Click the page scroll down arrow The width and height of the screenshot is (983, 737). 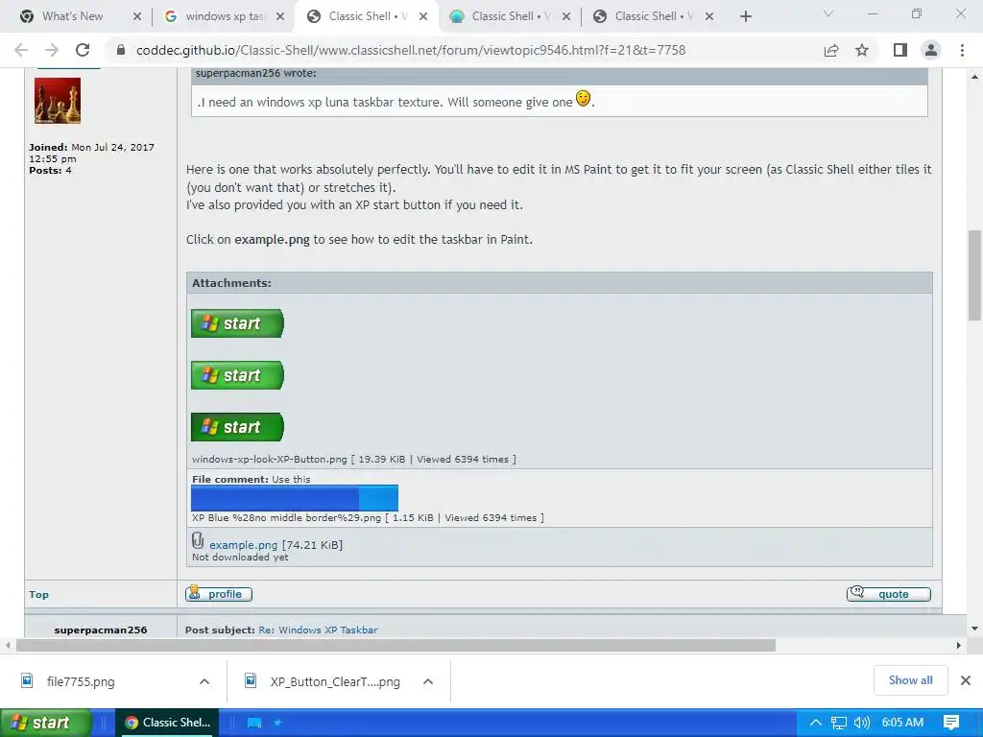point(974,628)
